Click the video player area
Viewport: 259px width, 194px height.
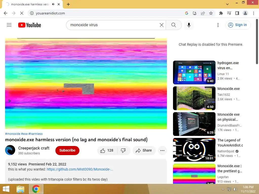tap(86, 84)
